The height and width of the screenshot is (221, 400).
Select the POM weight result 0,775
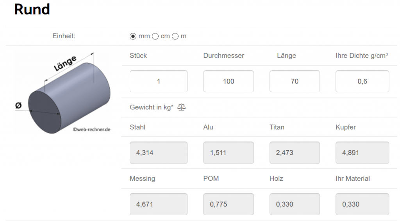tap(228, 204)
